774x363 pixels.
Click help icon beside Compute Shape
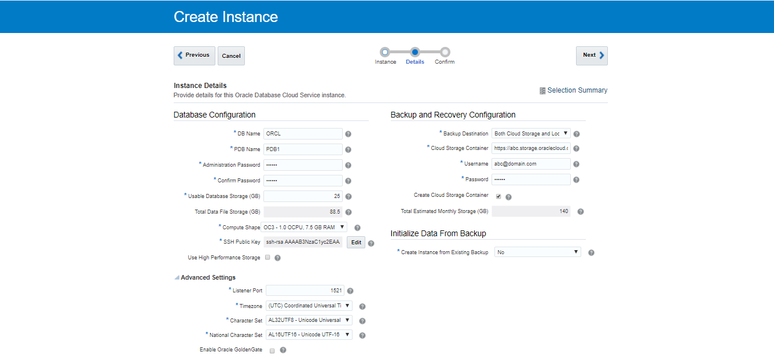[358, 228]
